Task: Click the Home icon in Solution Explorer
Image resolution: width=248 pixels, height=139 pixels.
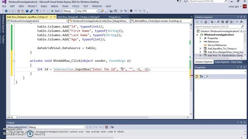Action: coord(206,22)
